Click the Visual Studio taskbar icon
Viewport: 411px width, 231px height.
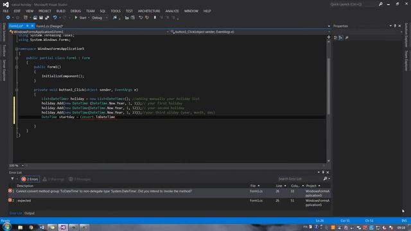pos(63,227)
